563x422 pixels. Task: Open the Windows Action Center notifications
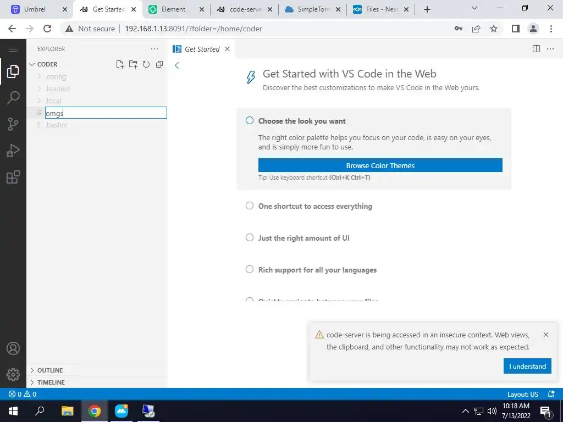546,411
